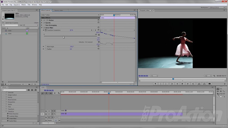Viewport: 228px width, 128px height.
Task: Select the Gradient Wipe effect
Action: [13, 116]
